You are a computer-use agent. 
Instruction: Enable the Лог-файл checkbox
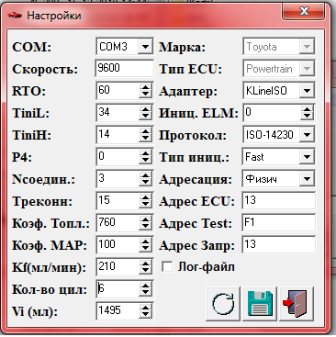167,266
